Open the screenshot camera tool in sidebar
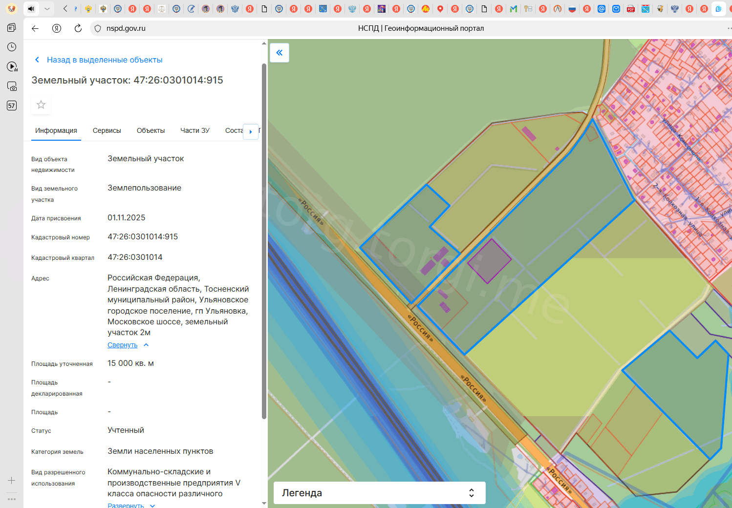 [12, 86]
